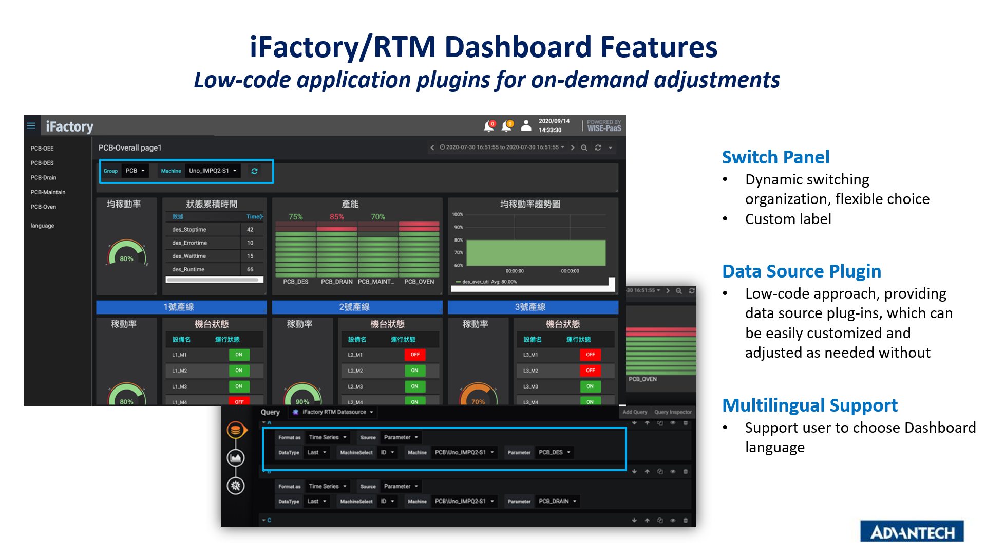Click the 2號產線 90% gauge
The height and width of the screenshot is (555, 986).
click(x=303, y=394)
